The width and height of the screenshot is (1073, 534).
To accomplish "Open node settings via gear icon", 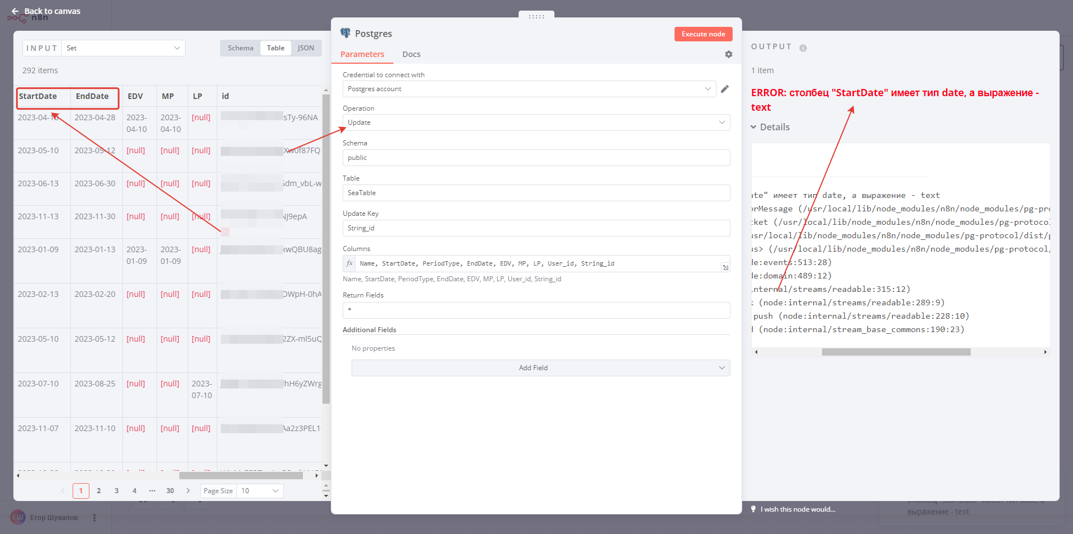I will click(x=728, y=54).
